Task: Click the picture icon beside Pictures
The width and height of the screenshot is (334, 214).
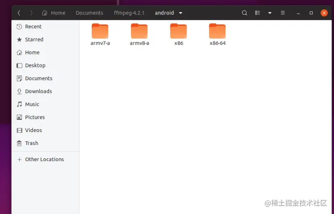Action: pyautogui.click(x=19, y=117)
